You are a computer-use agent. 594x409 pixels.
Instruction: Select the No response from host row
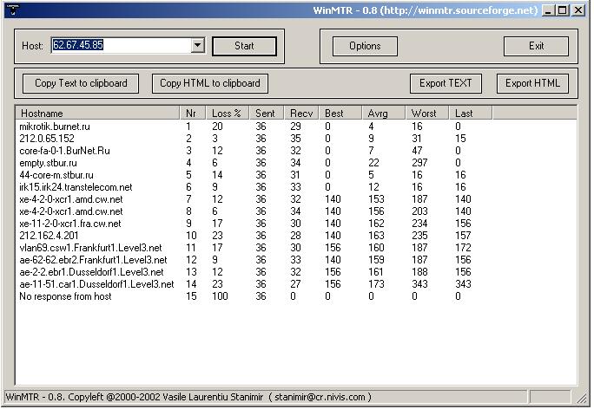(x=64, y=296)
